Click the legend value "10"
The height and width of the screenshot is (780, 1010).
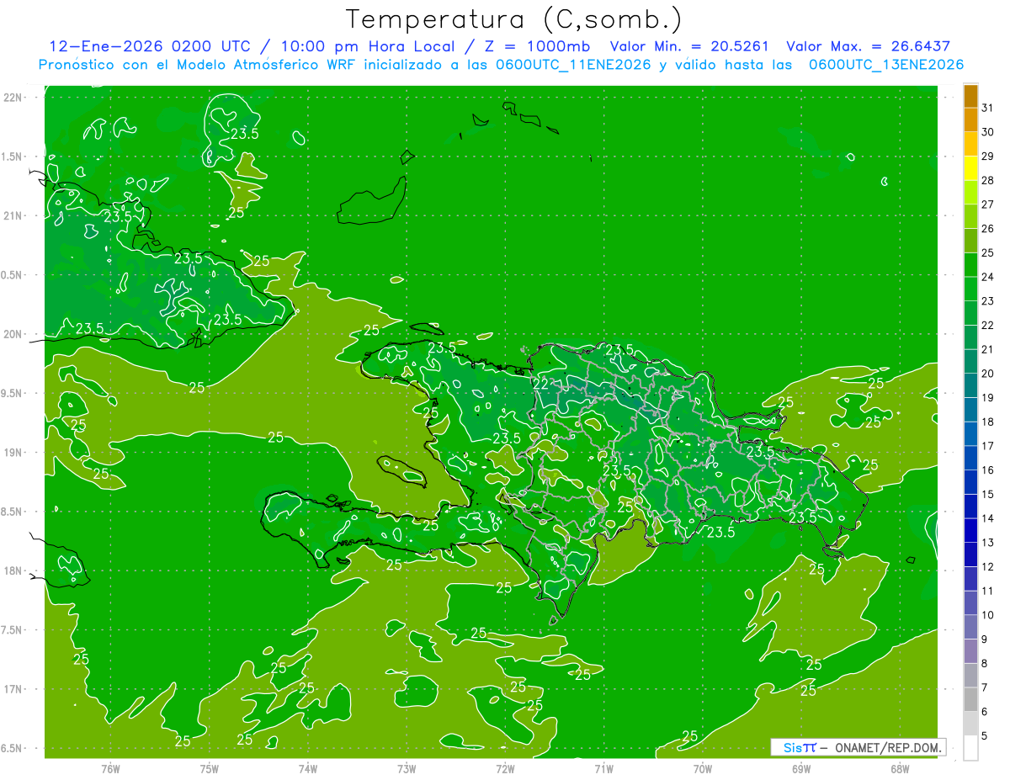tap(988, 615)
